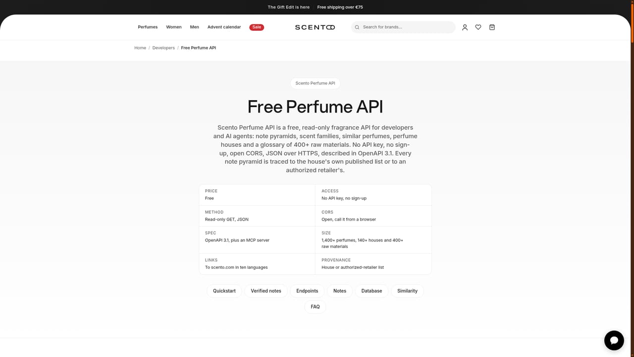This screenshot has width=634, height=357.
Task: Click The Gift Edit is here banner
Action: [x=289, y=7]
